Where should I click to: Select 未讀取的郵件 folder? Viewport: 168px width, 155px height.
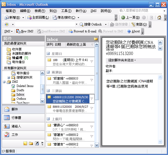click(21, 54)
